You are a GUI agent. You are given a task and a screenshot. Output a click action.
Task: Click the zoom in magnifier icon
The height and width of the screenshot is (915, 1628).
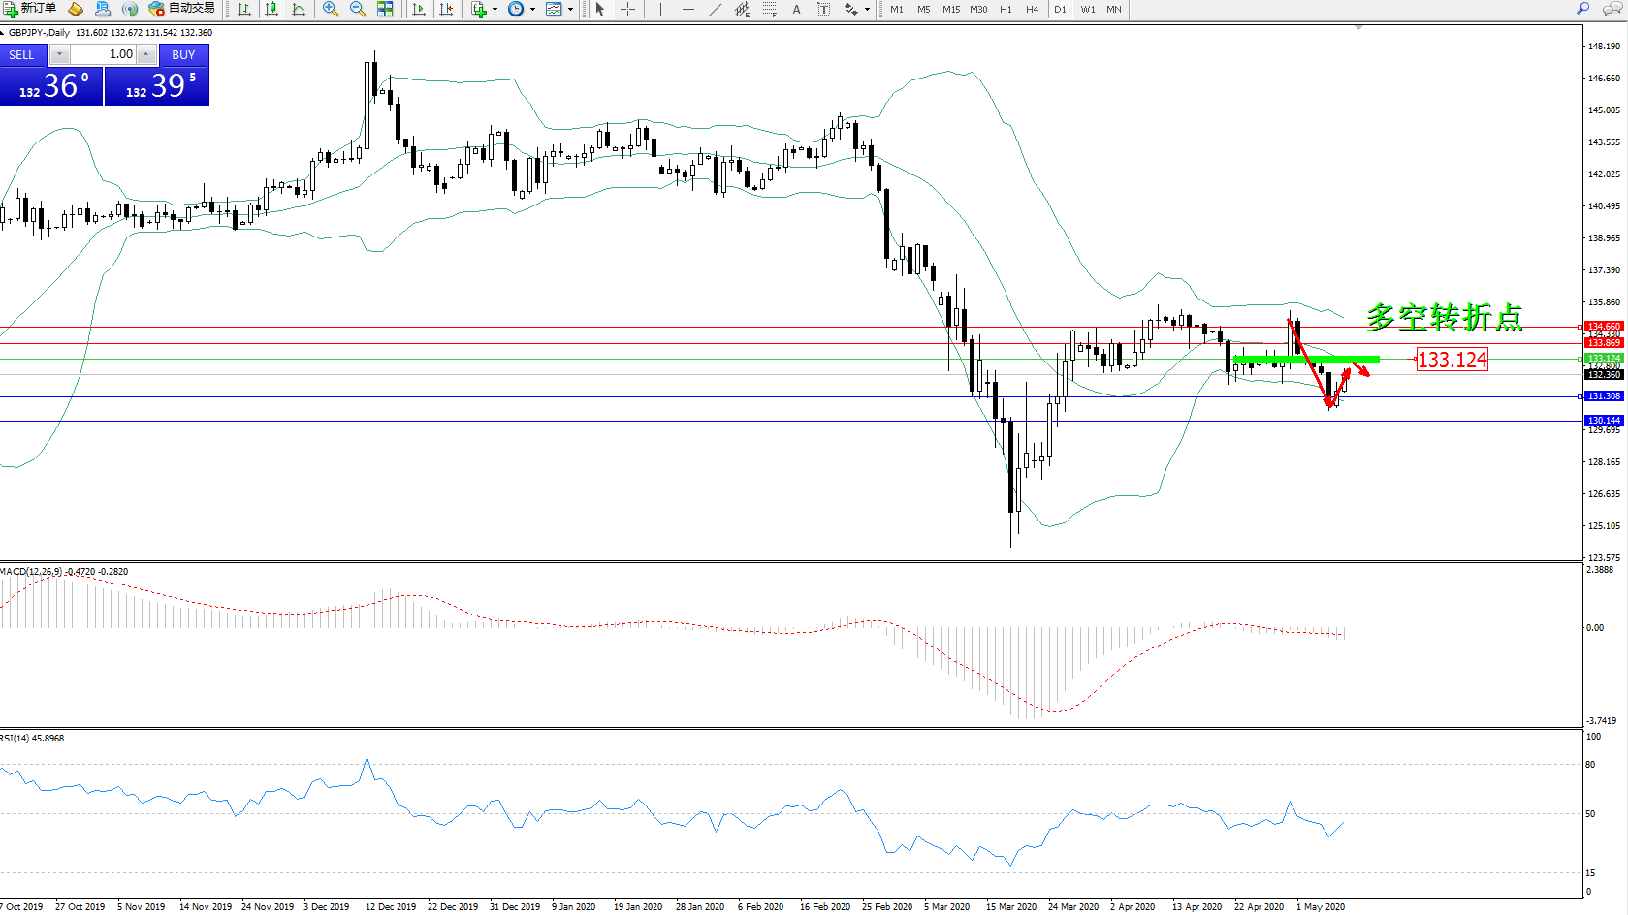(x=331, y=9)
